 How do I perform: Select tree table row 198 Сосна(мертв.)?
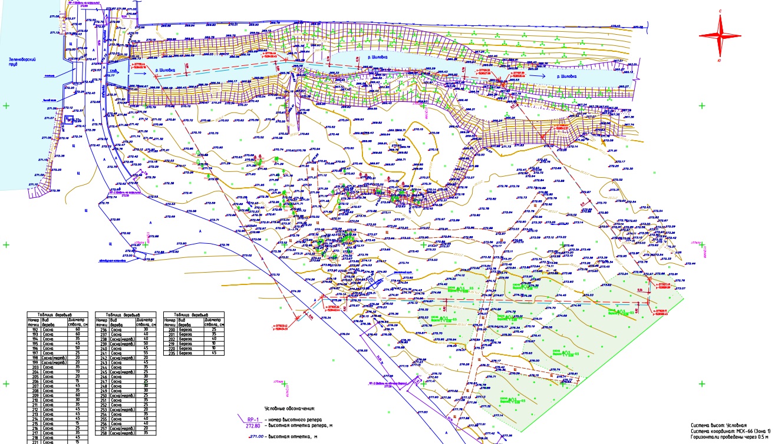tap(58, 357)
